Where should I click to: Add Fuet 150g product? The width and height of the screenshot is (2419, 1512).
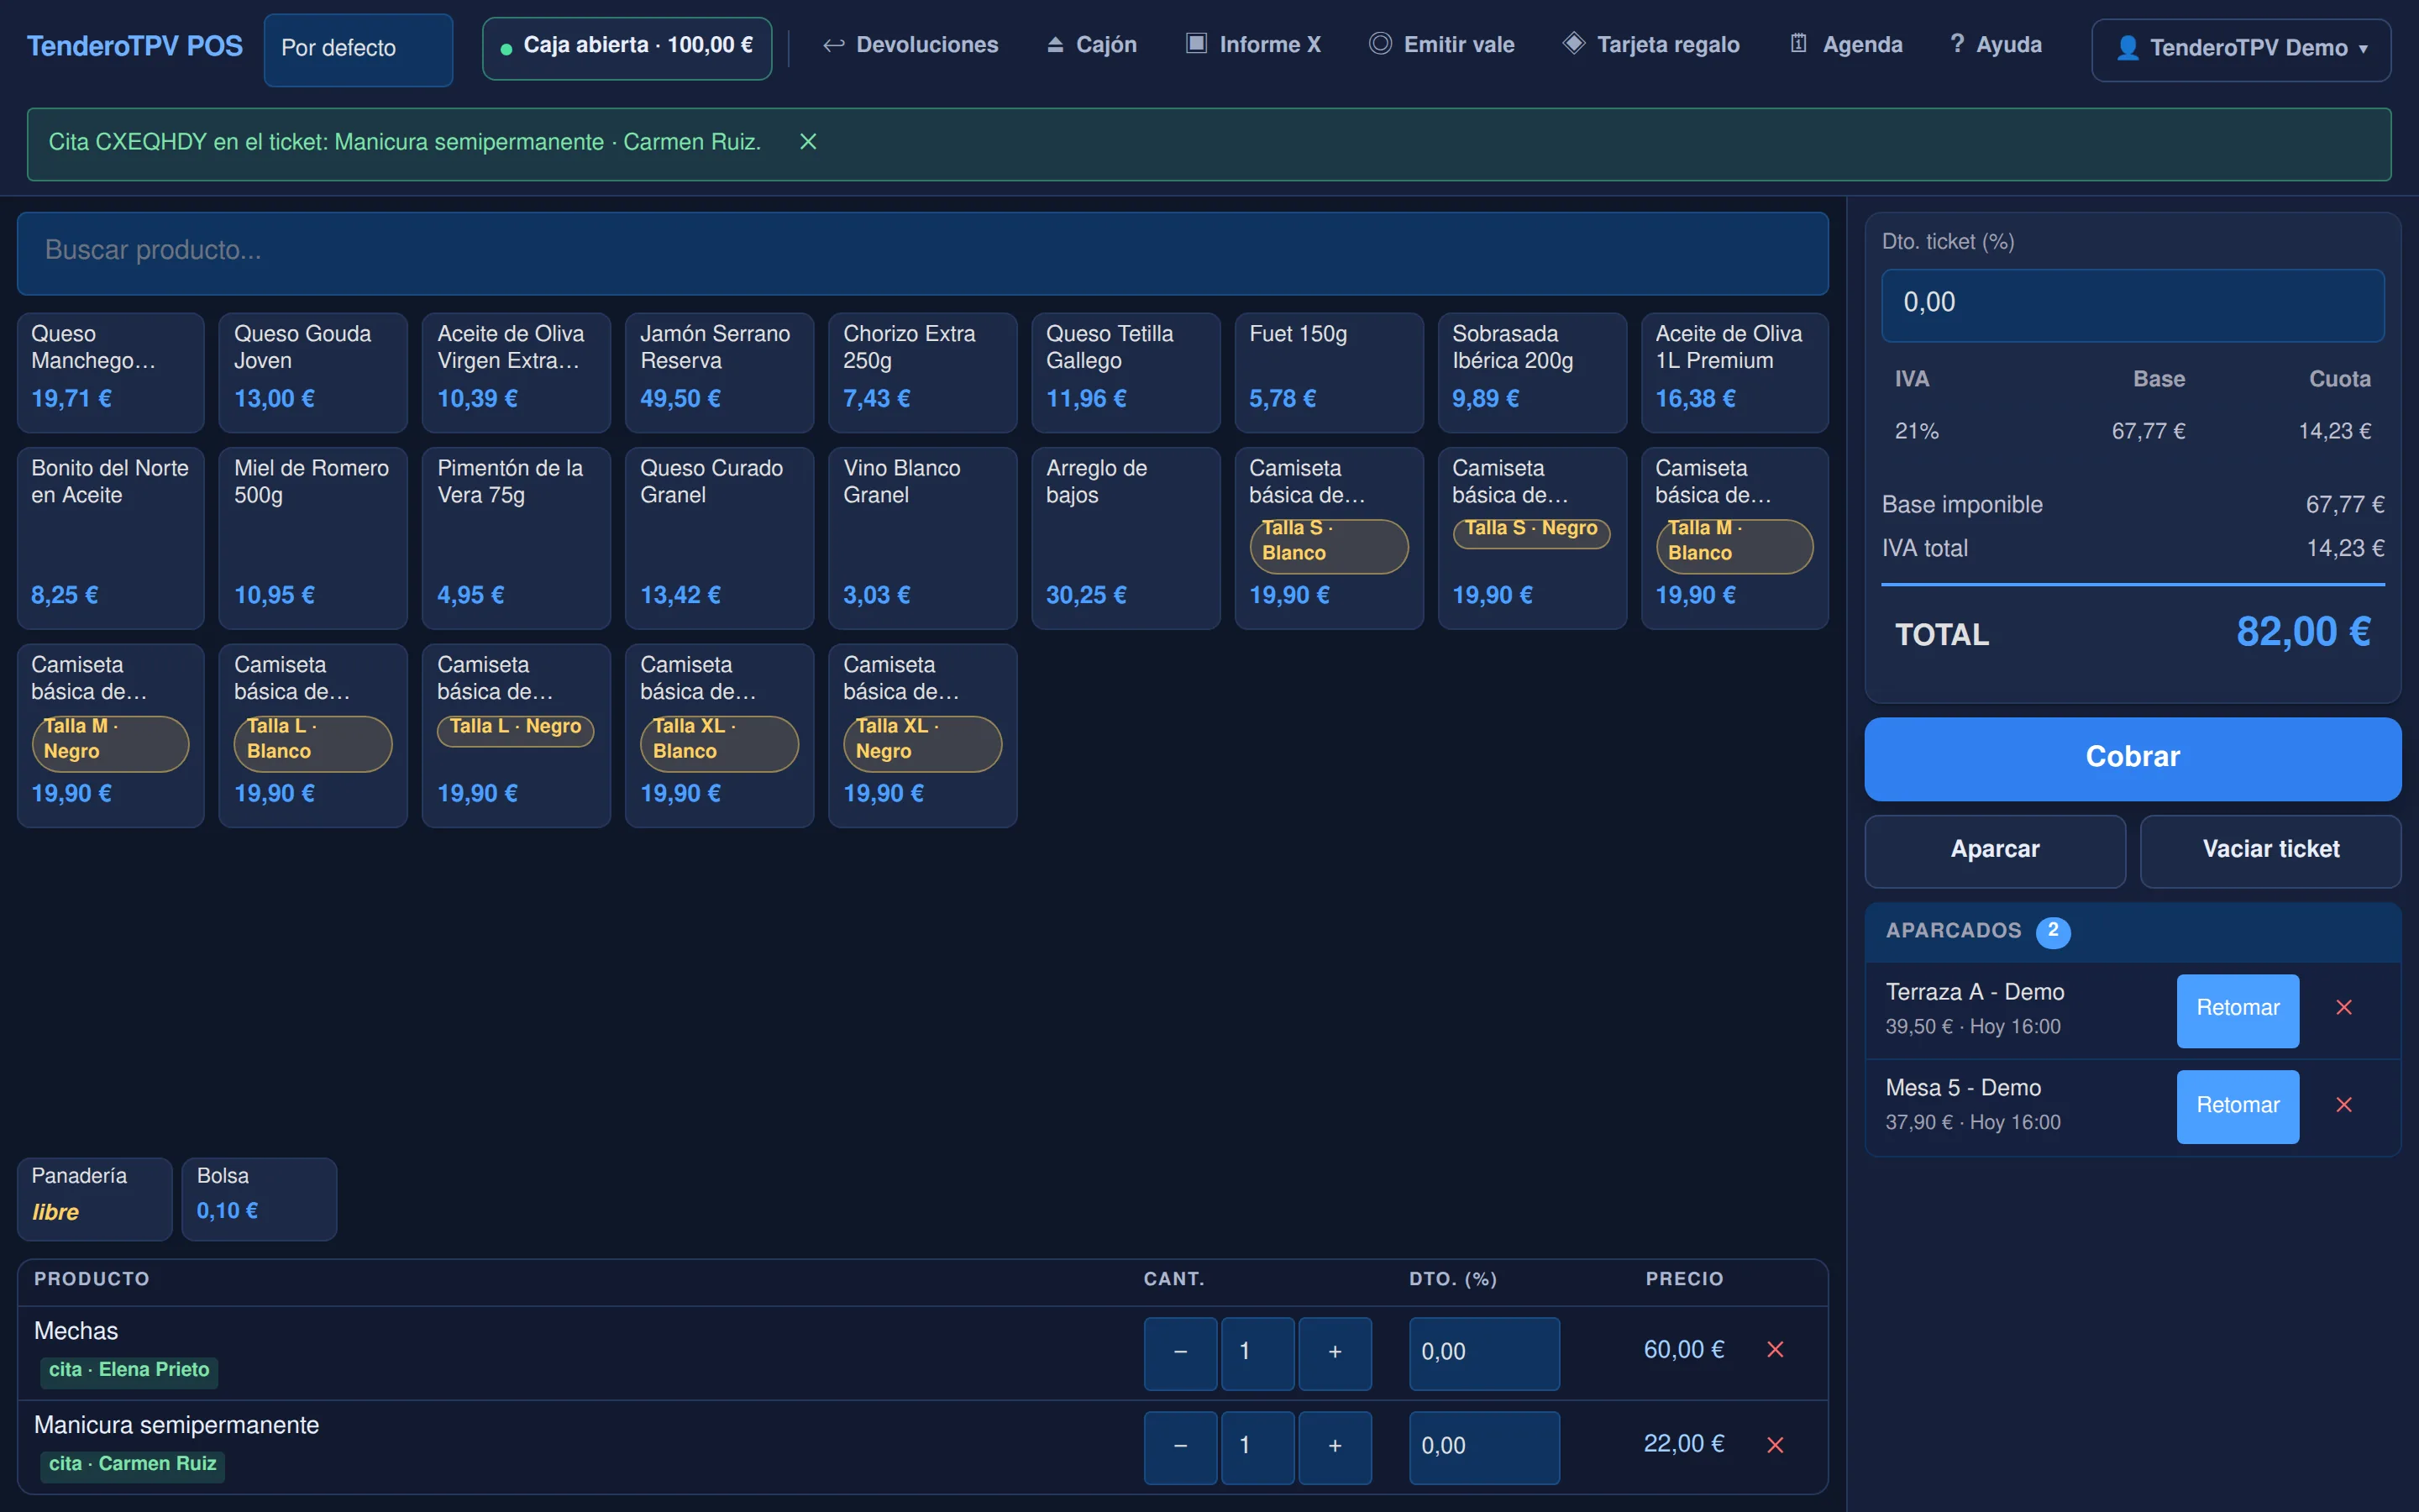[x=1329, y=372]
